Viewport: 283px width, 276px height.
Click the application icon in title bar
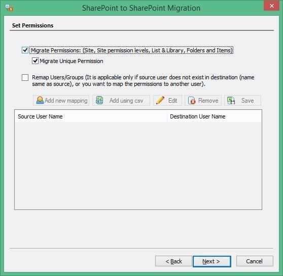pos(9,8)
